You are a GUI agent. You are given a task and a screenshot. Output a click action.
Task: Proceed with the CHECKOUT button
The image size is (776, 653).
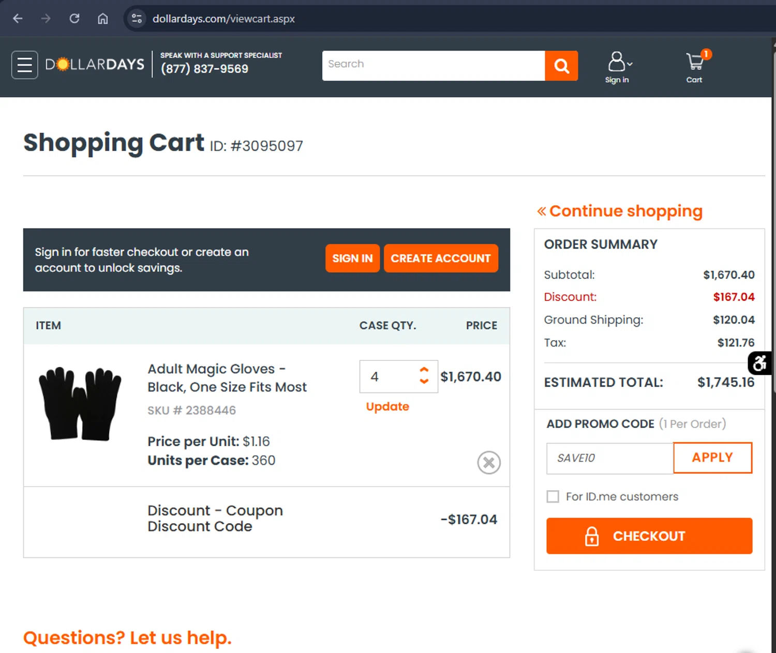pos(649,536)
